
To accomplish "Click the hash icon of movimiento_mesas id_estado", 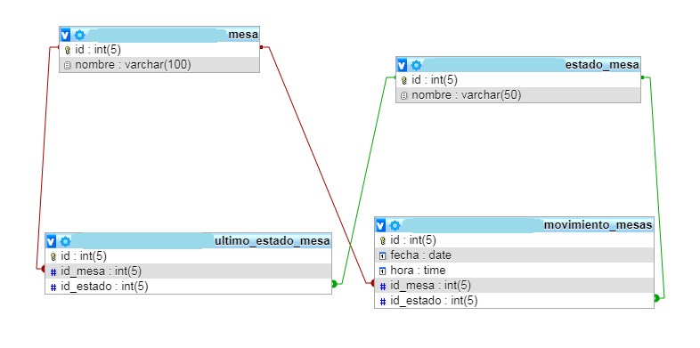I will point(383,302).
